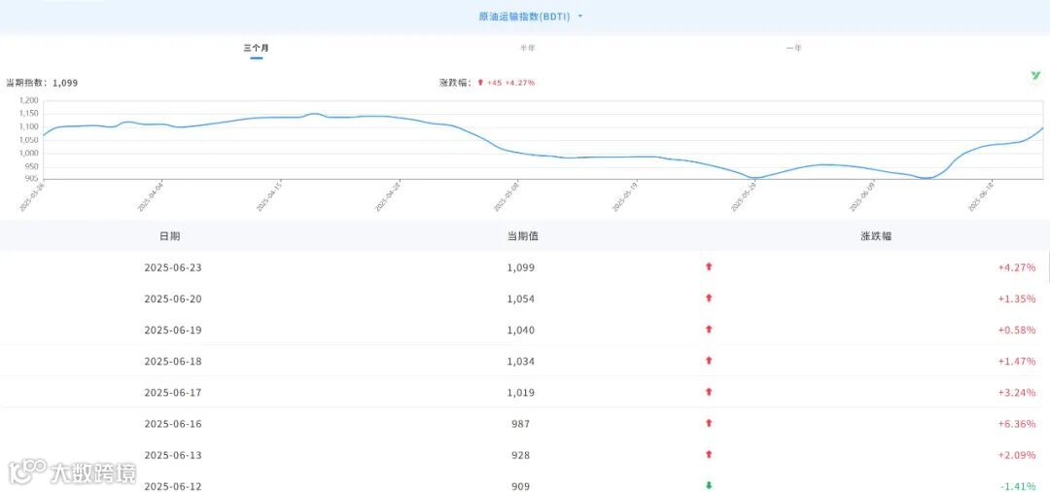
Task: Click the chart line's rightmost endpoint
Action: [x=1042, y=127]
